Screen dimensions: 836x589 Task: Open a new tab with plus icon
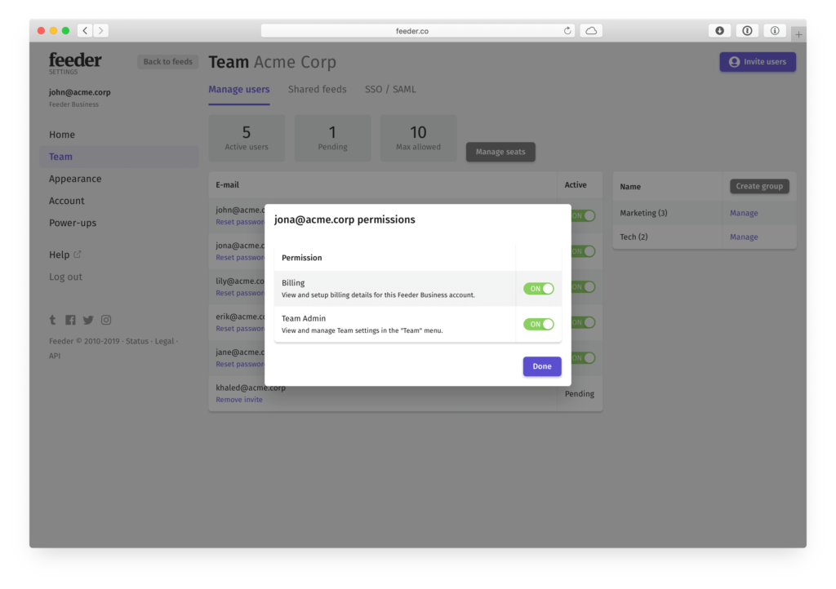coord(798,34)
